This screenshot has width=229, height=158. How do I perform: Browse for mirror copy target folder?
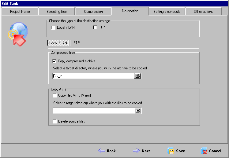click(x=138, y=111)
